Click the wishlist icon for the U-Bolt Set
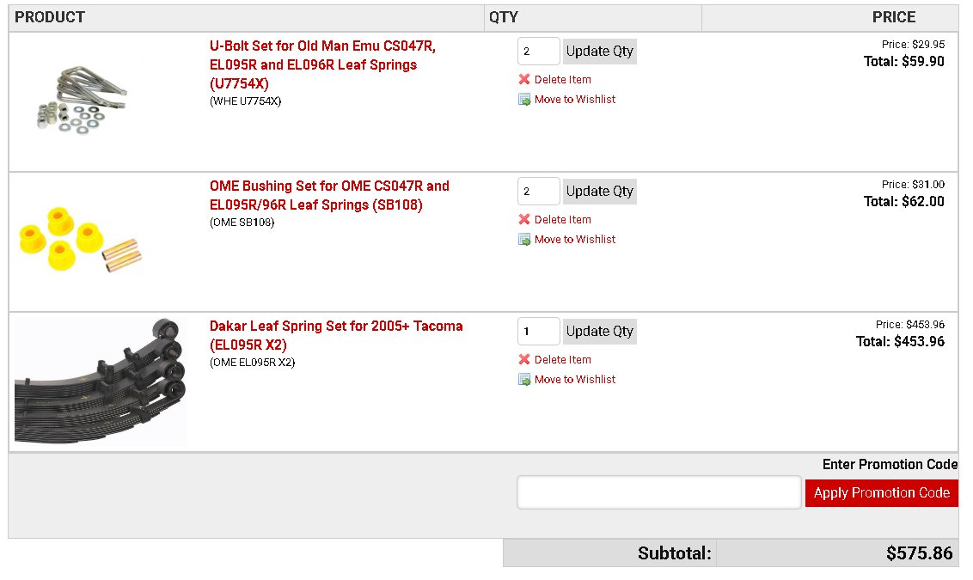The width and height of the screenshot is (973, 580). [524, 100]
